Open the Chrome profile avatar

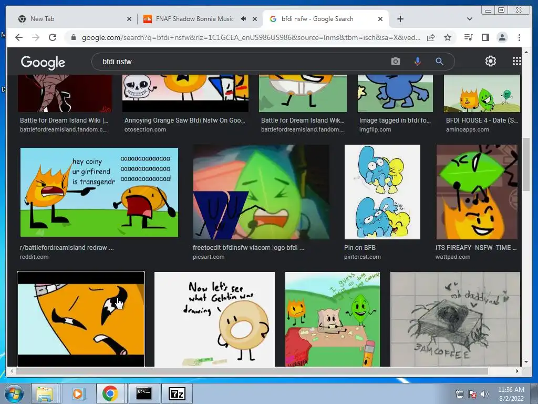click(x=502, y=37)
